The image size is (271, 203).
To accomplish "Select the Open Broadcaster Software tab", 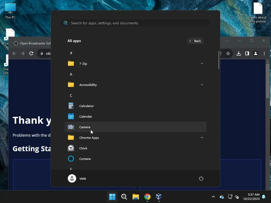I will tap(32, 43).
